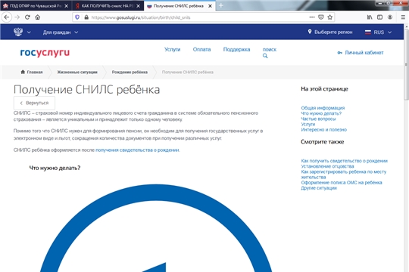Jump to Что нужно делать? sidebar link

tap(321, 113)
